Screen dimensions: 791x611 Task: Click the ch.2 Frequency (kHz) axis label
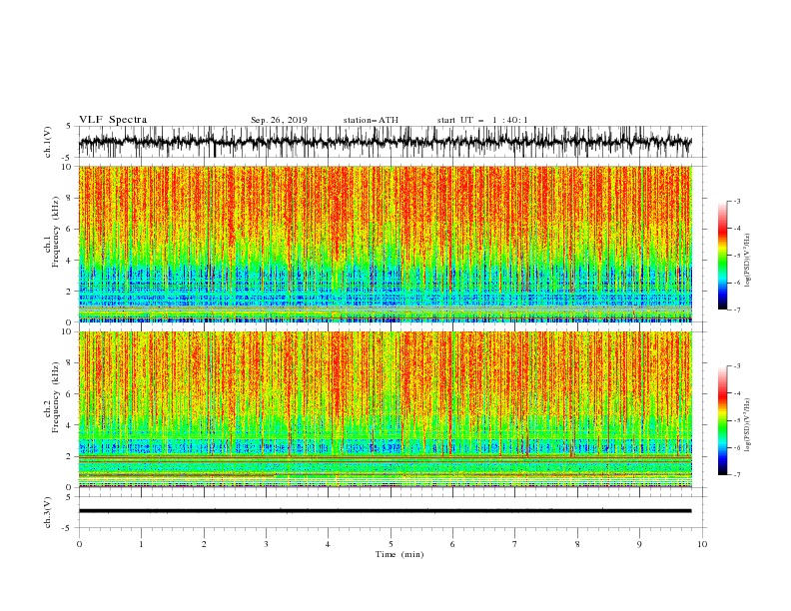(52, 397)
